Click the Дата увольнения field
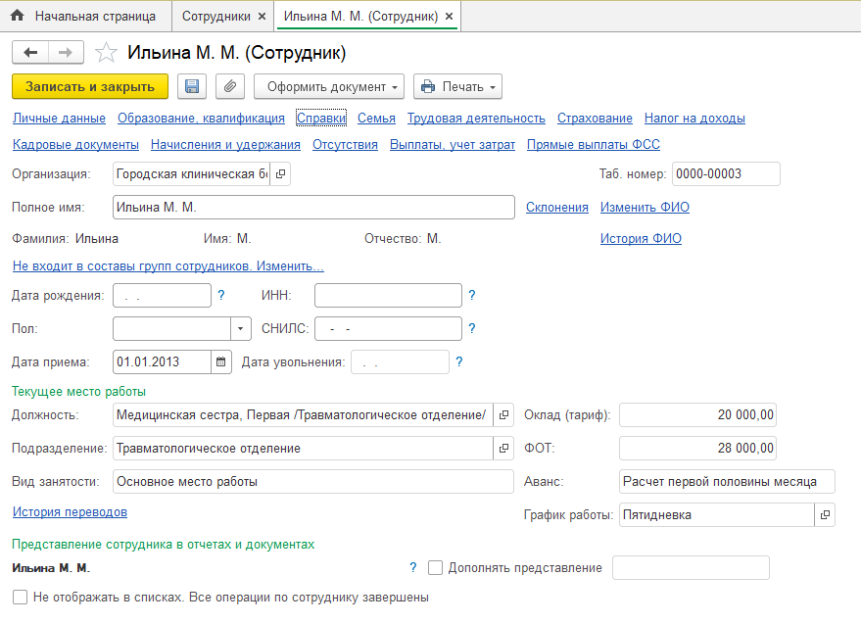 tap(401, 362)
